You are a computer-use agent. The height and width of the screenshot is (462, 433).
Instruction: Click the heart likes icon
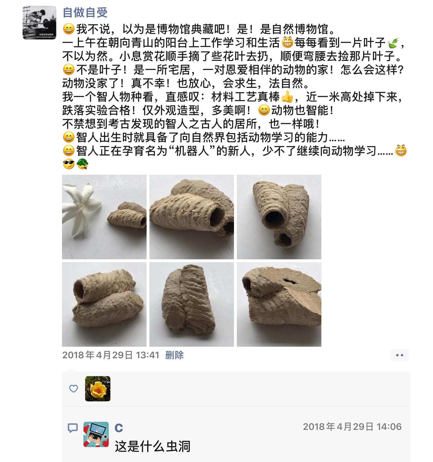click(74, 389)
